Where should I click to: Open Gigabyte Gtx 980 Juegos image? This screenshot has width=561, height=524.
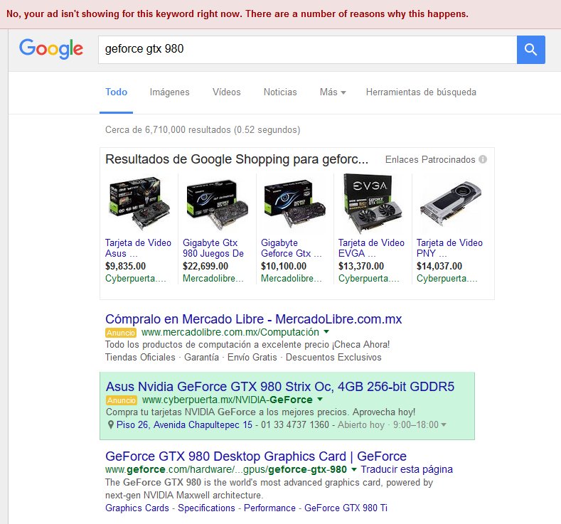(217, 204)
